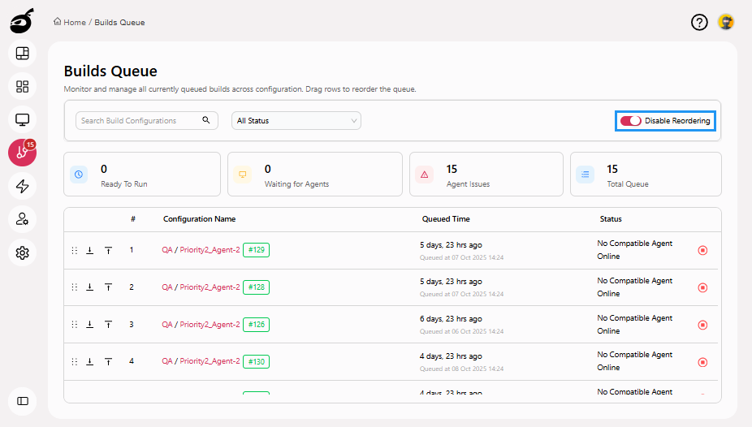Click 'Queued at 07 Oct 2025 14:24' in row 1
Image resolution: width=752 pixels, height=427 pixels.
pos(461,257)
